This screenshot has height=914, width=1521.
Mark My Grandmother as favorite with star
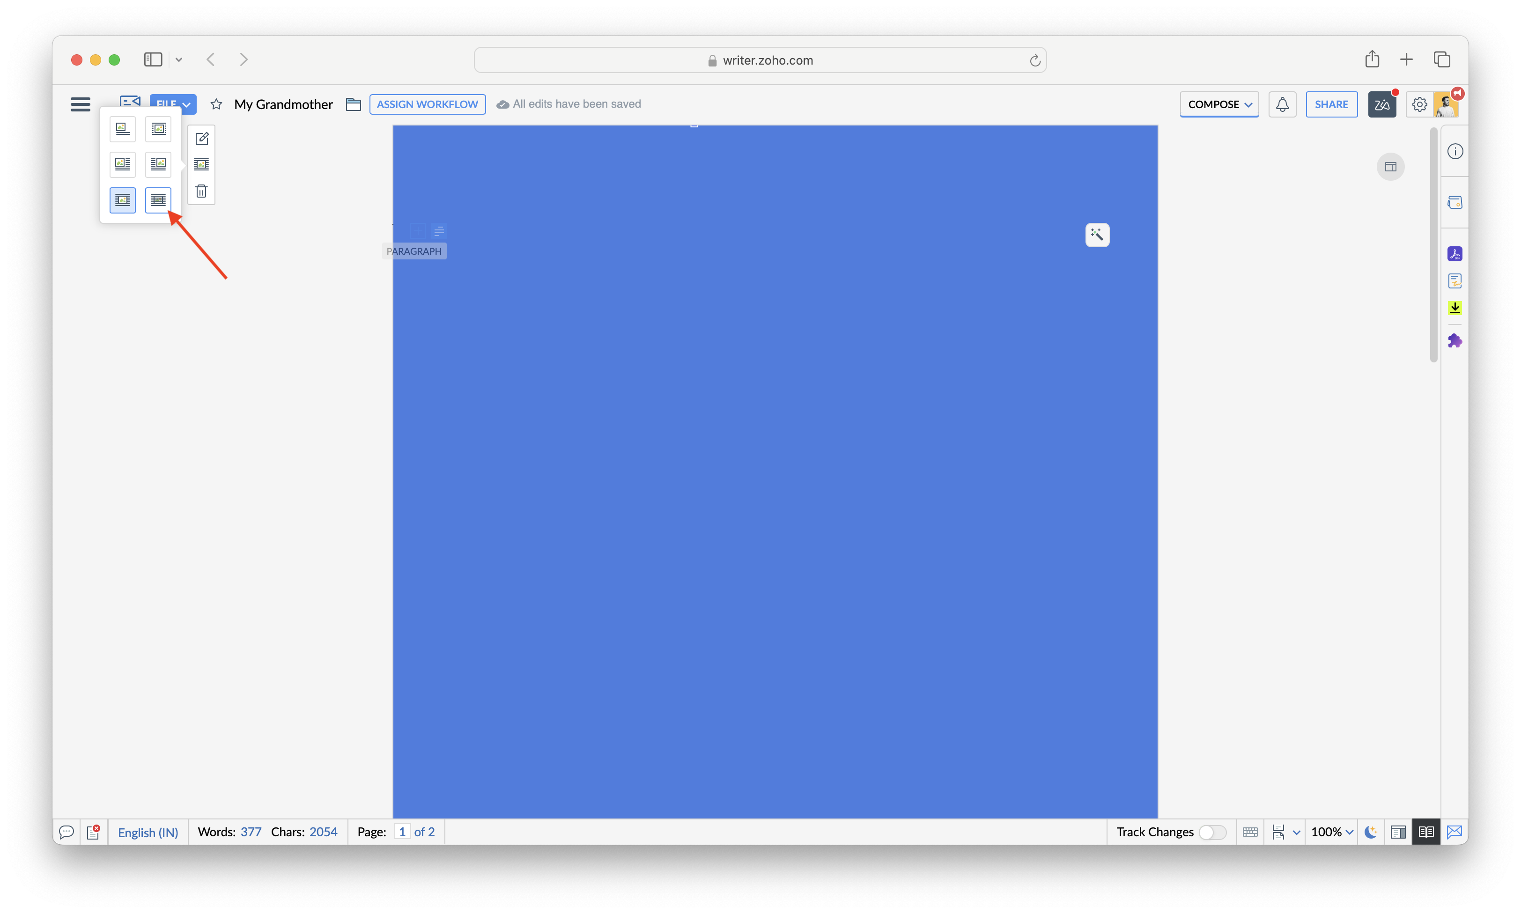(216, 104)
